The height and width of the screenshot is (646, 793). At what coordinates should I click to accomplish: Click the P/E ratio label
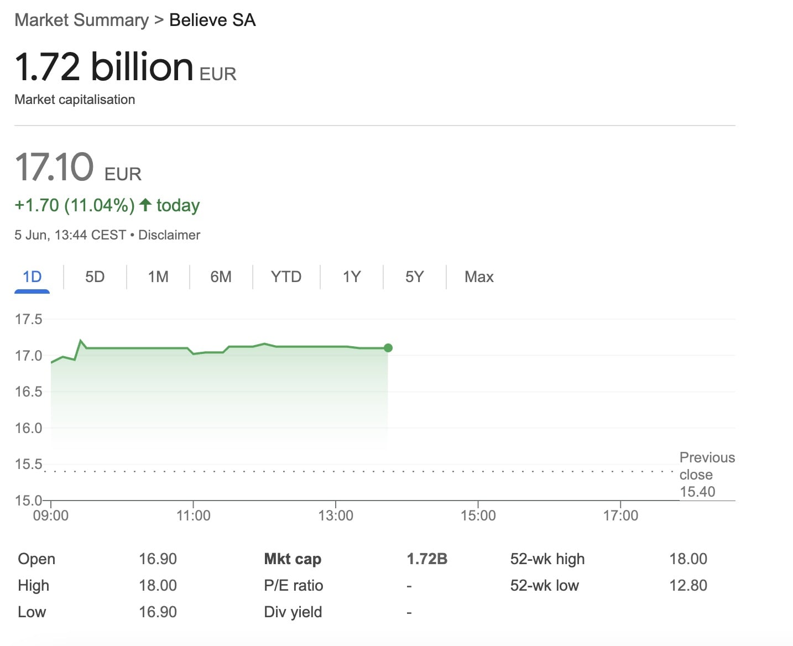[293, 585]
